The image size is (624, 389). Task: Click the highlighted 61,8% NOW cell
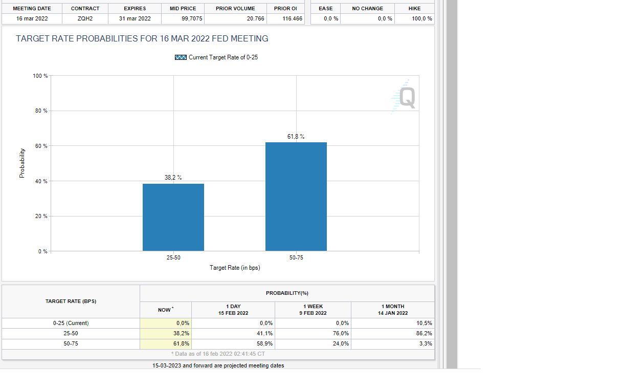tap(166, 343)
